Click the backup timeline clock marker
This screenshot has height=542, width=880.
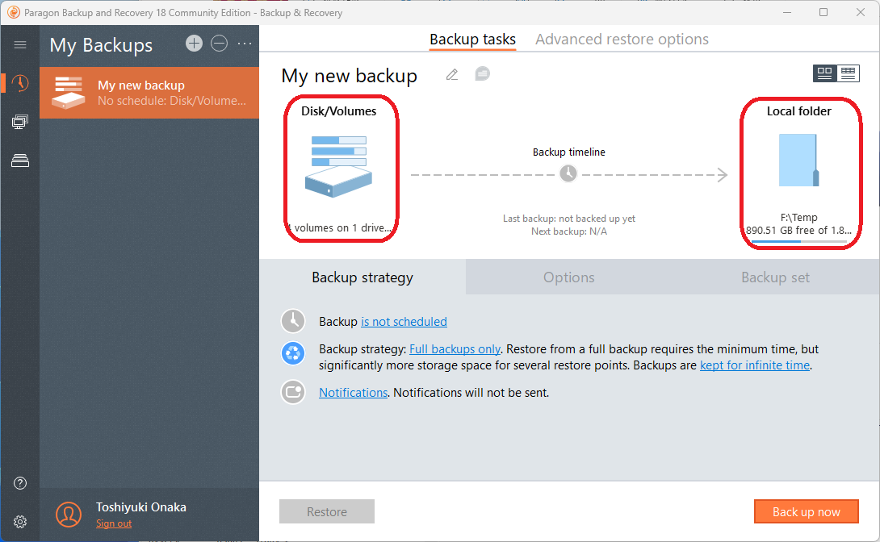coord(568,173)
